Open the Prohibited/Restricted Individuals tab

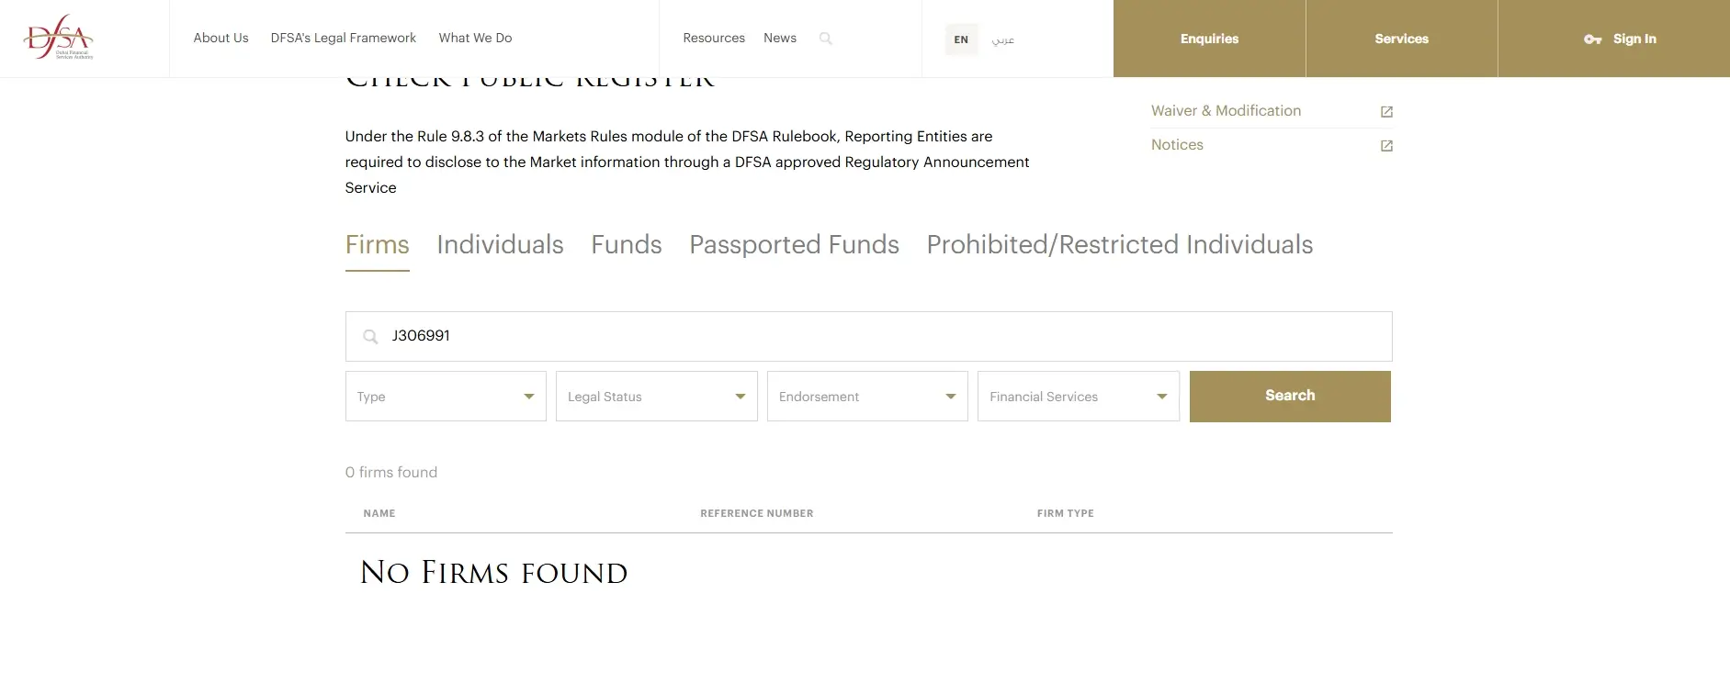coord(1119,245)
